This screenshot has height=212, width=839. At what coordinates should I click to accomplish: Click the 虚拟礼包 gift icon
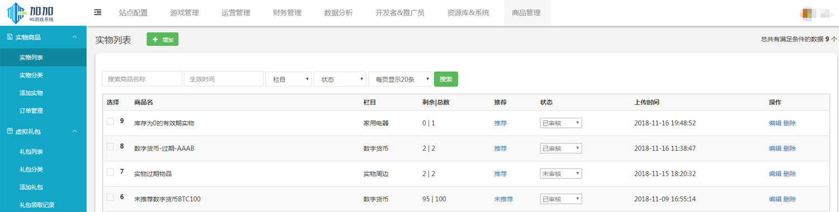(x=10, y=131)
